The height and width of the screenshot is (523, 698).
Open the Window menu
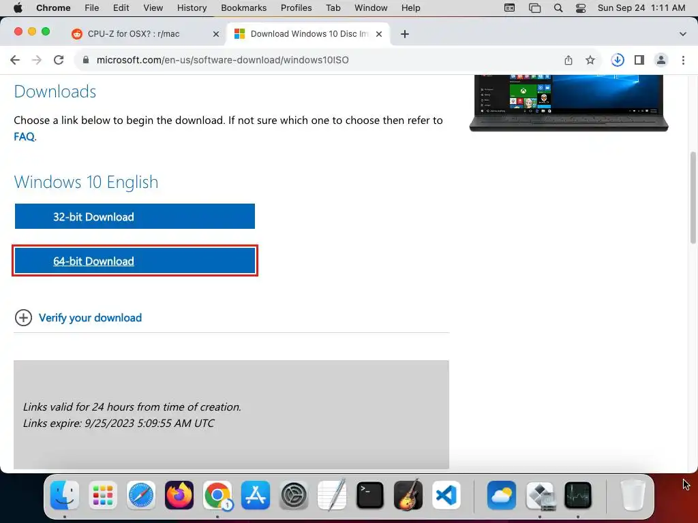[371, 8]
